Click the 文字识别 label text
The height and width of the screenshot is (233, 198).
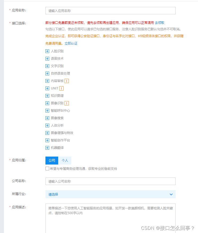pos(57,66)
